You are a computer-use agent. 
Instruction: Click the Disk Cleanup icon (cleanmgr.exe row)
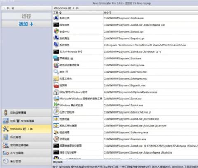click(56, 132)
